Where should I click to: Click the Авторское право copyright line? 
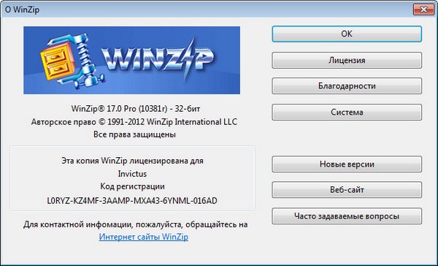pos(134,122)
